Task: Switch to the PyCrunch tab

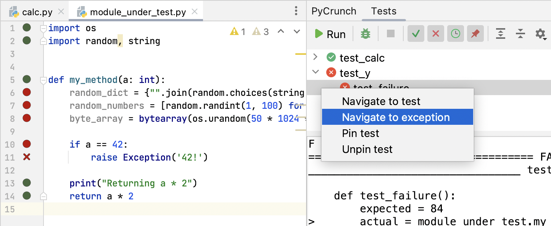Action: point(334,11)
